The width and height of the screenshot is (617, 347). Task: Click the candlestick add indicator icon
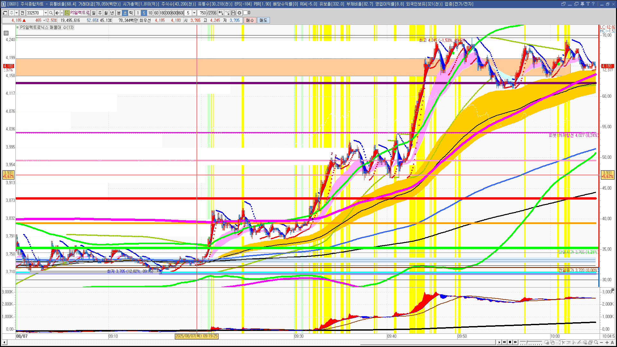coord(221,13)
